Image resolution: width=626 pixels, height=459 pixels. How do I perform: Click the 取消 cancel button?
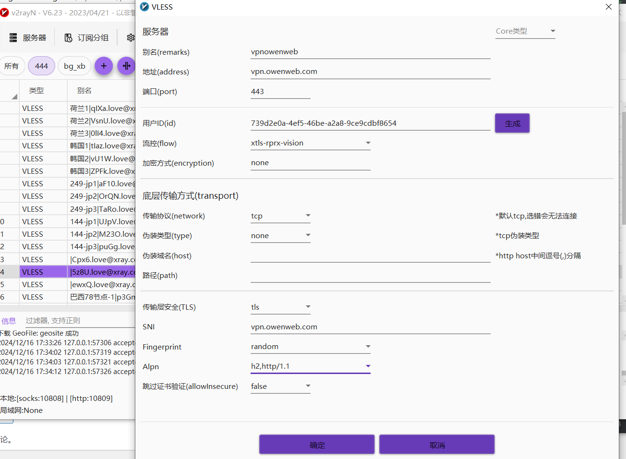pos(437,445)
